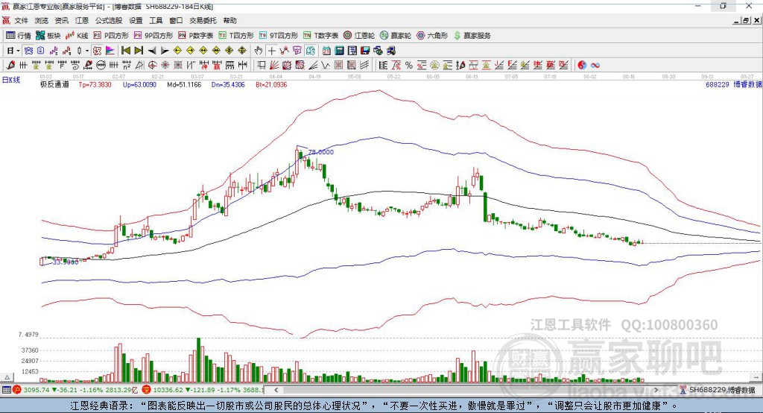Select the Gann fan lines tool
The image size is (763, 413).
[x=273, y=65]
